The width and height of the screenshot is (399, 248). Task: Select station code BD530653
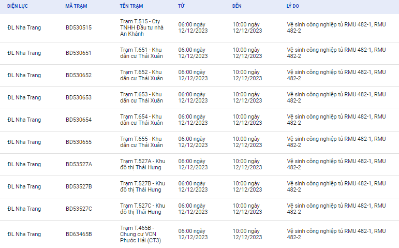click(79, 97)
